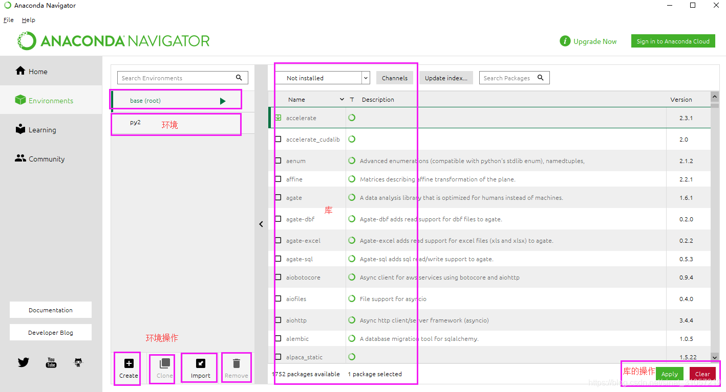The width and height of the screenshot is (726, 392).
Task: Select the alpaca_static package name
Action: pos(304,357)
